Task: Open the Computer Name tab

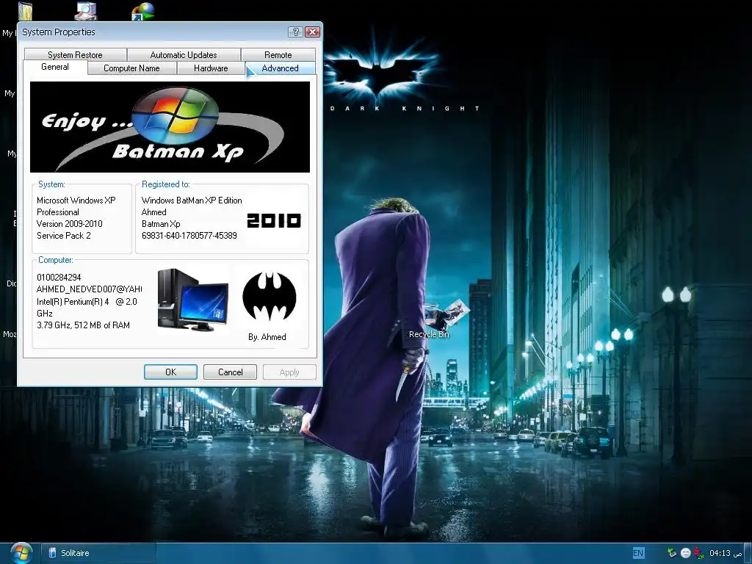Action: point(132,68)
